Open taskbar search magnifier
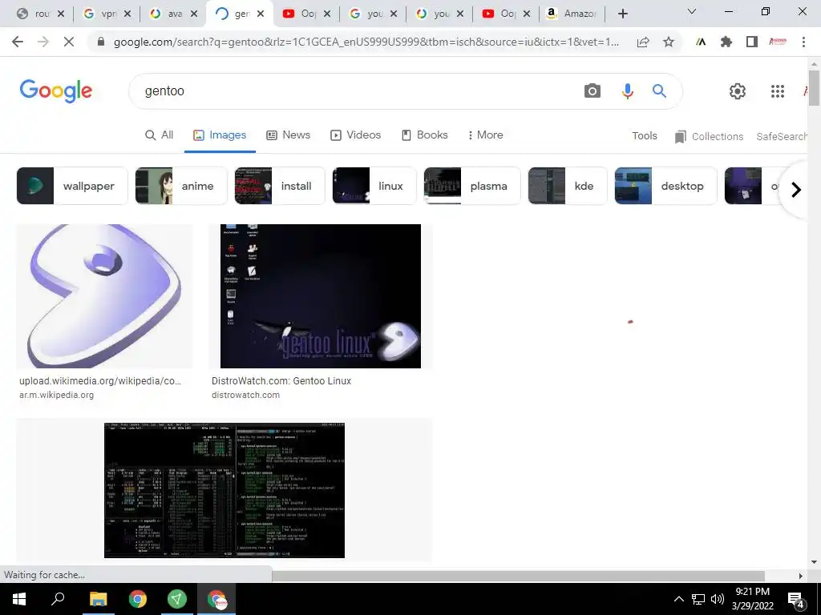This screenshot has height=615, width=821. tap(58, 599)
